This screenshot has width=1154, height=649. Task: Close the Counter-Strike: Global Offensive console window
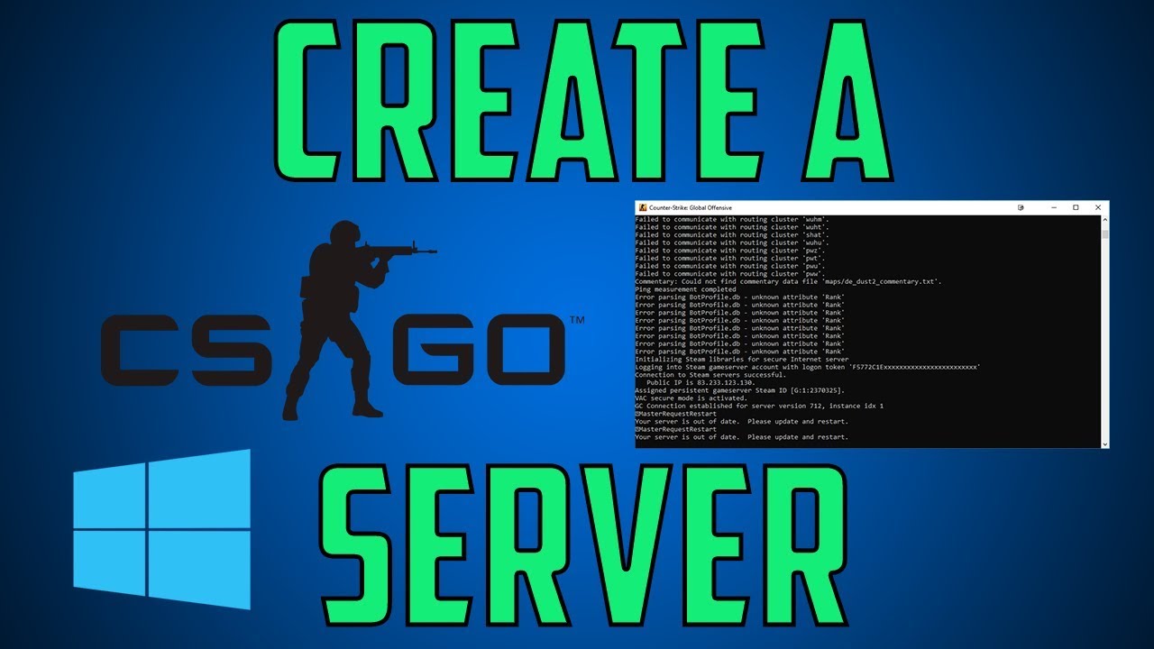1098,207
